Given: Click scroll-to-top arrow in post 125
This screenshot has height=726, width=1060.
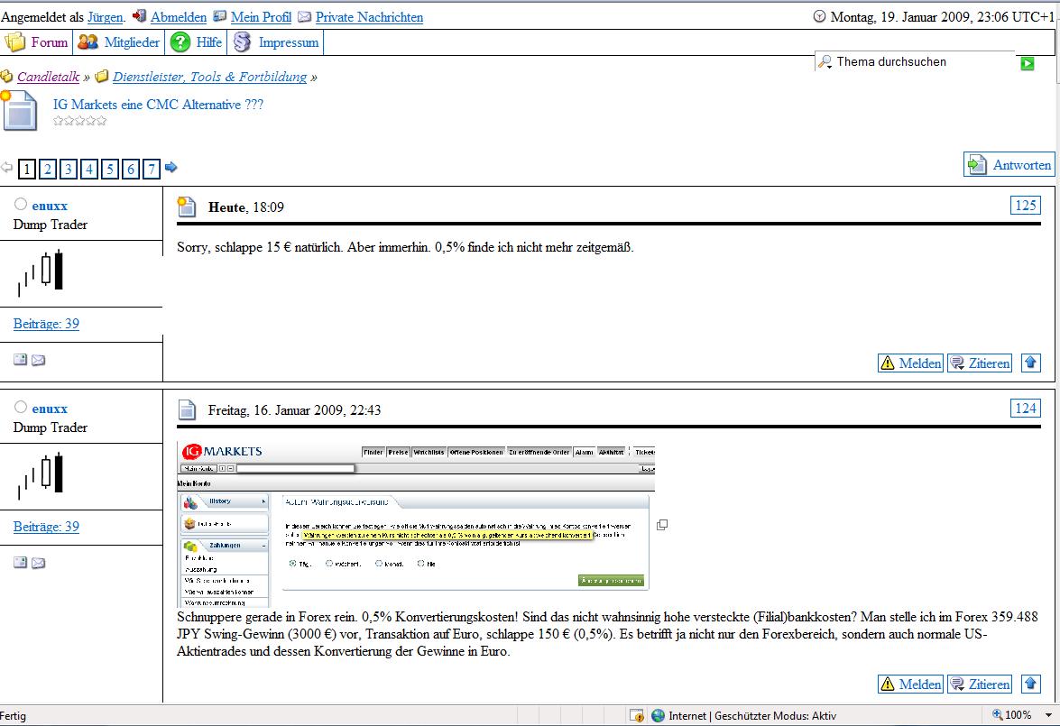Looking at the screenshot, I should tap(1030, 363).
